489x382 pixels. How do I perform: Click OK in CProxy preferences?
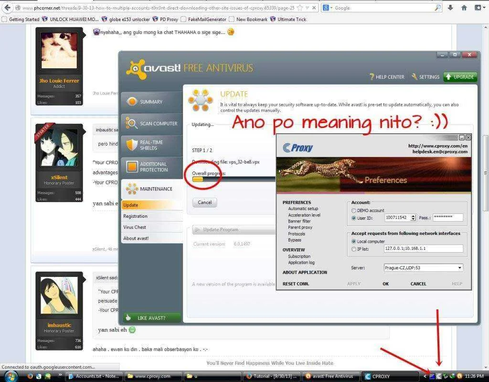click(385, 284)
